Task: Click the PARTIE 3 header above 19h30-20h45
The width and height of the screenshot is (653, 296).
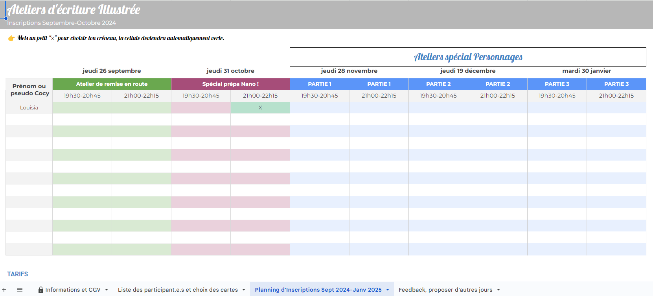Action: coord(557,84)
